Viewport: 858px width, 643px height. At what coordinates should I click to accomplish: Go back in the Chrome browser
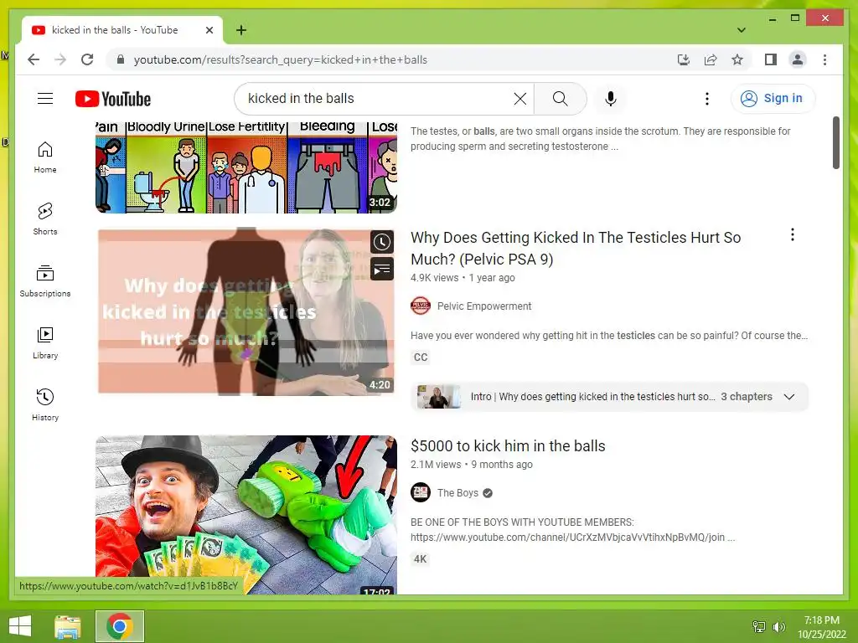point(34,59)
